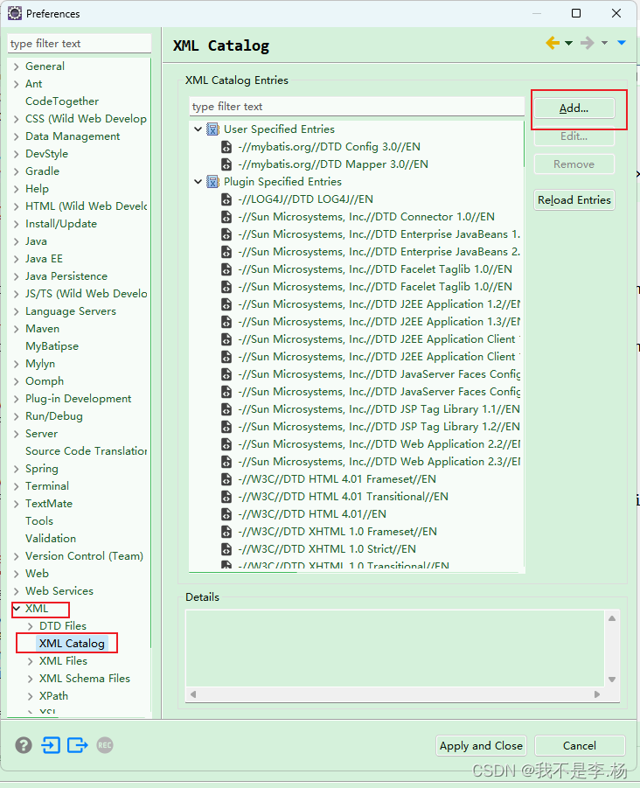Collapse User Specified Entries node

[198, 129]
